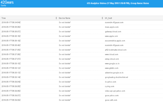The width and height of the screenshot is (163, 102).
Task: Select the in.yahoo.com host cell
Action: [x=111, y=82]
